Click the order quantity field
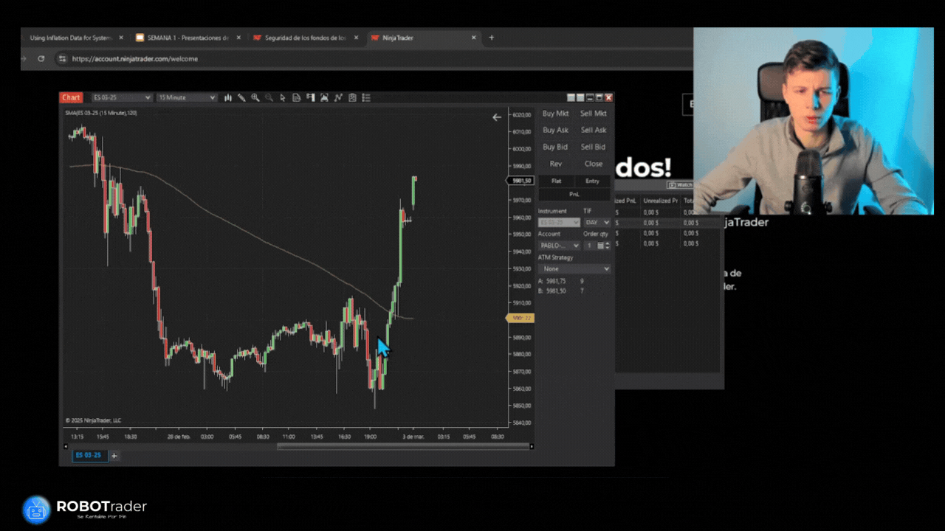 point(590,246)
